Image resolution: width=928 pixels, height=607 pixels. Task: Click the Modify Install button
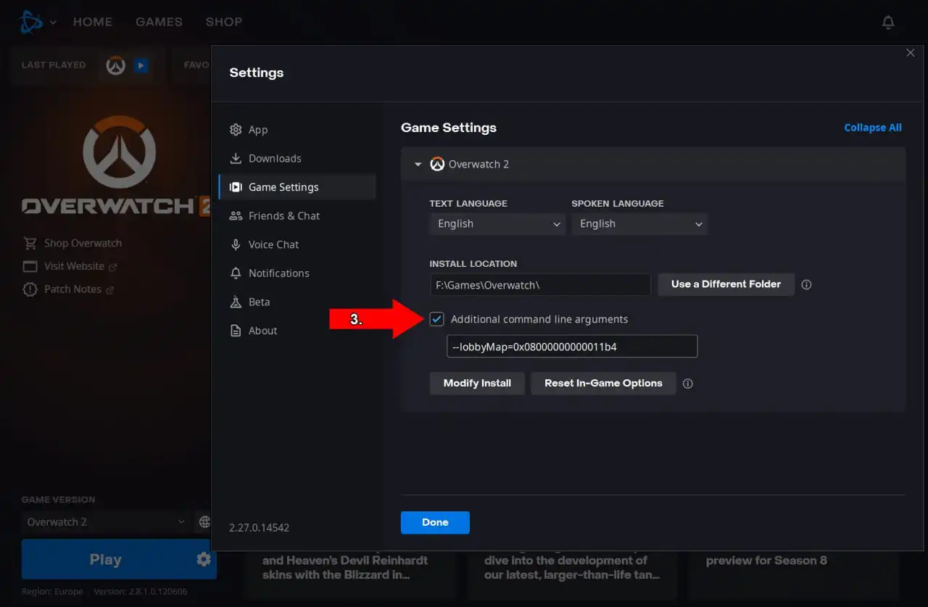pyautogui.click(x=477, y=384)
